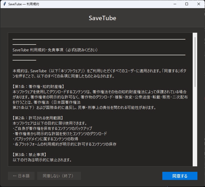Click the paragraph starting 本規約は、SaveTube
Viewport: 205px width, 187px height.
[99, 74]
